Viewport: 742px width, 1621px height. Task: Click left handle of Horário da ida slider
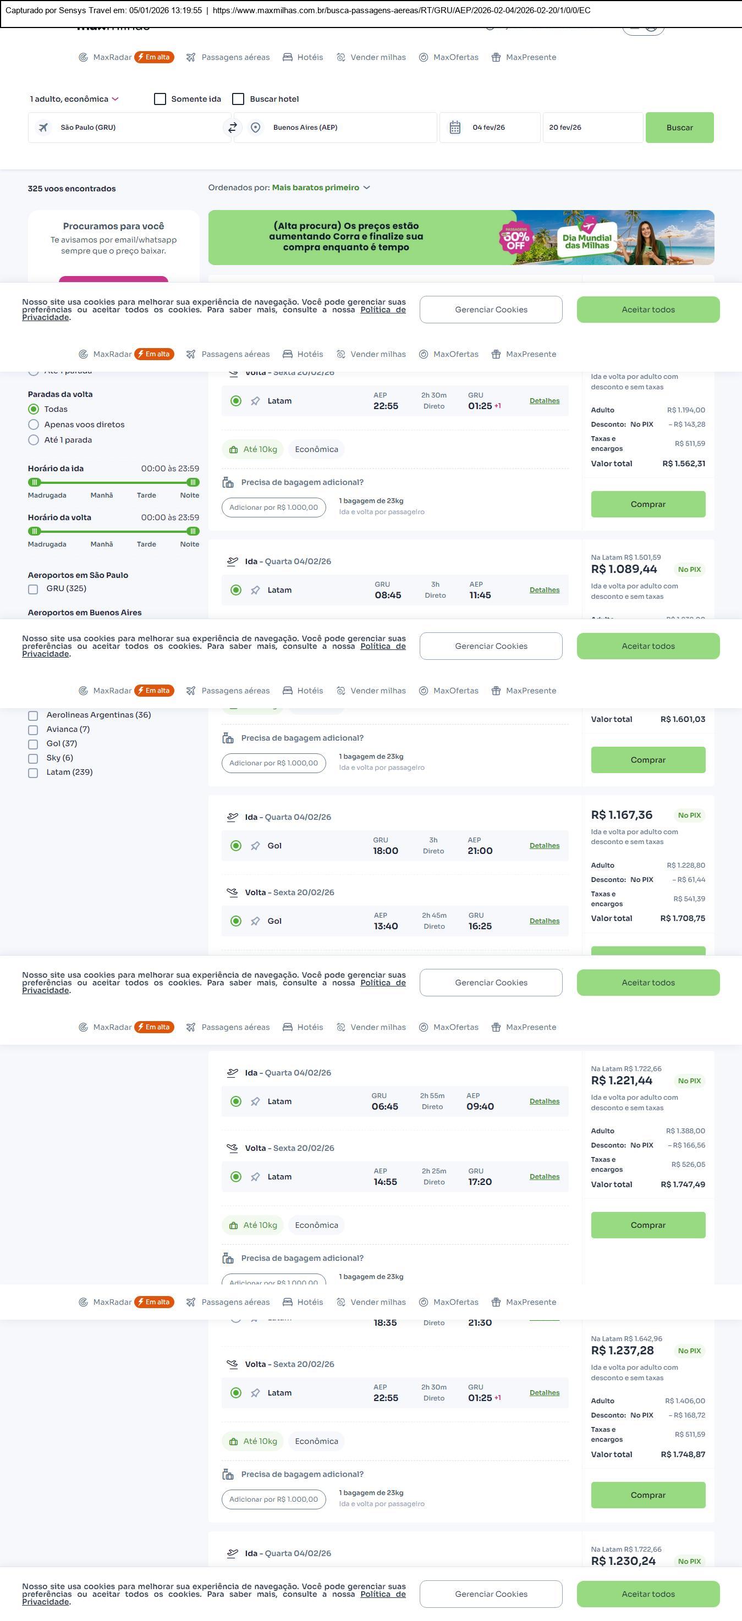35,483
